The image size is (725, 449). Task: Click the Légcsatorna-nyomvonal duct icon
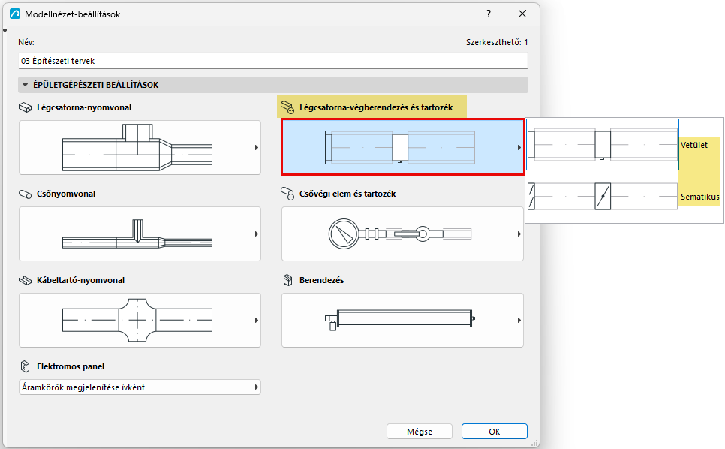click(x=25, y=107)
